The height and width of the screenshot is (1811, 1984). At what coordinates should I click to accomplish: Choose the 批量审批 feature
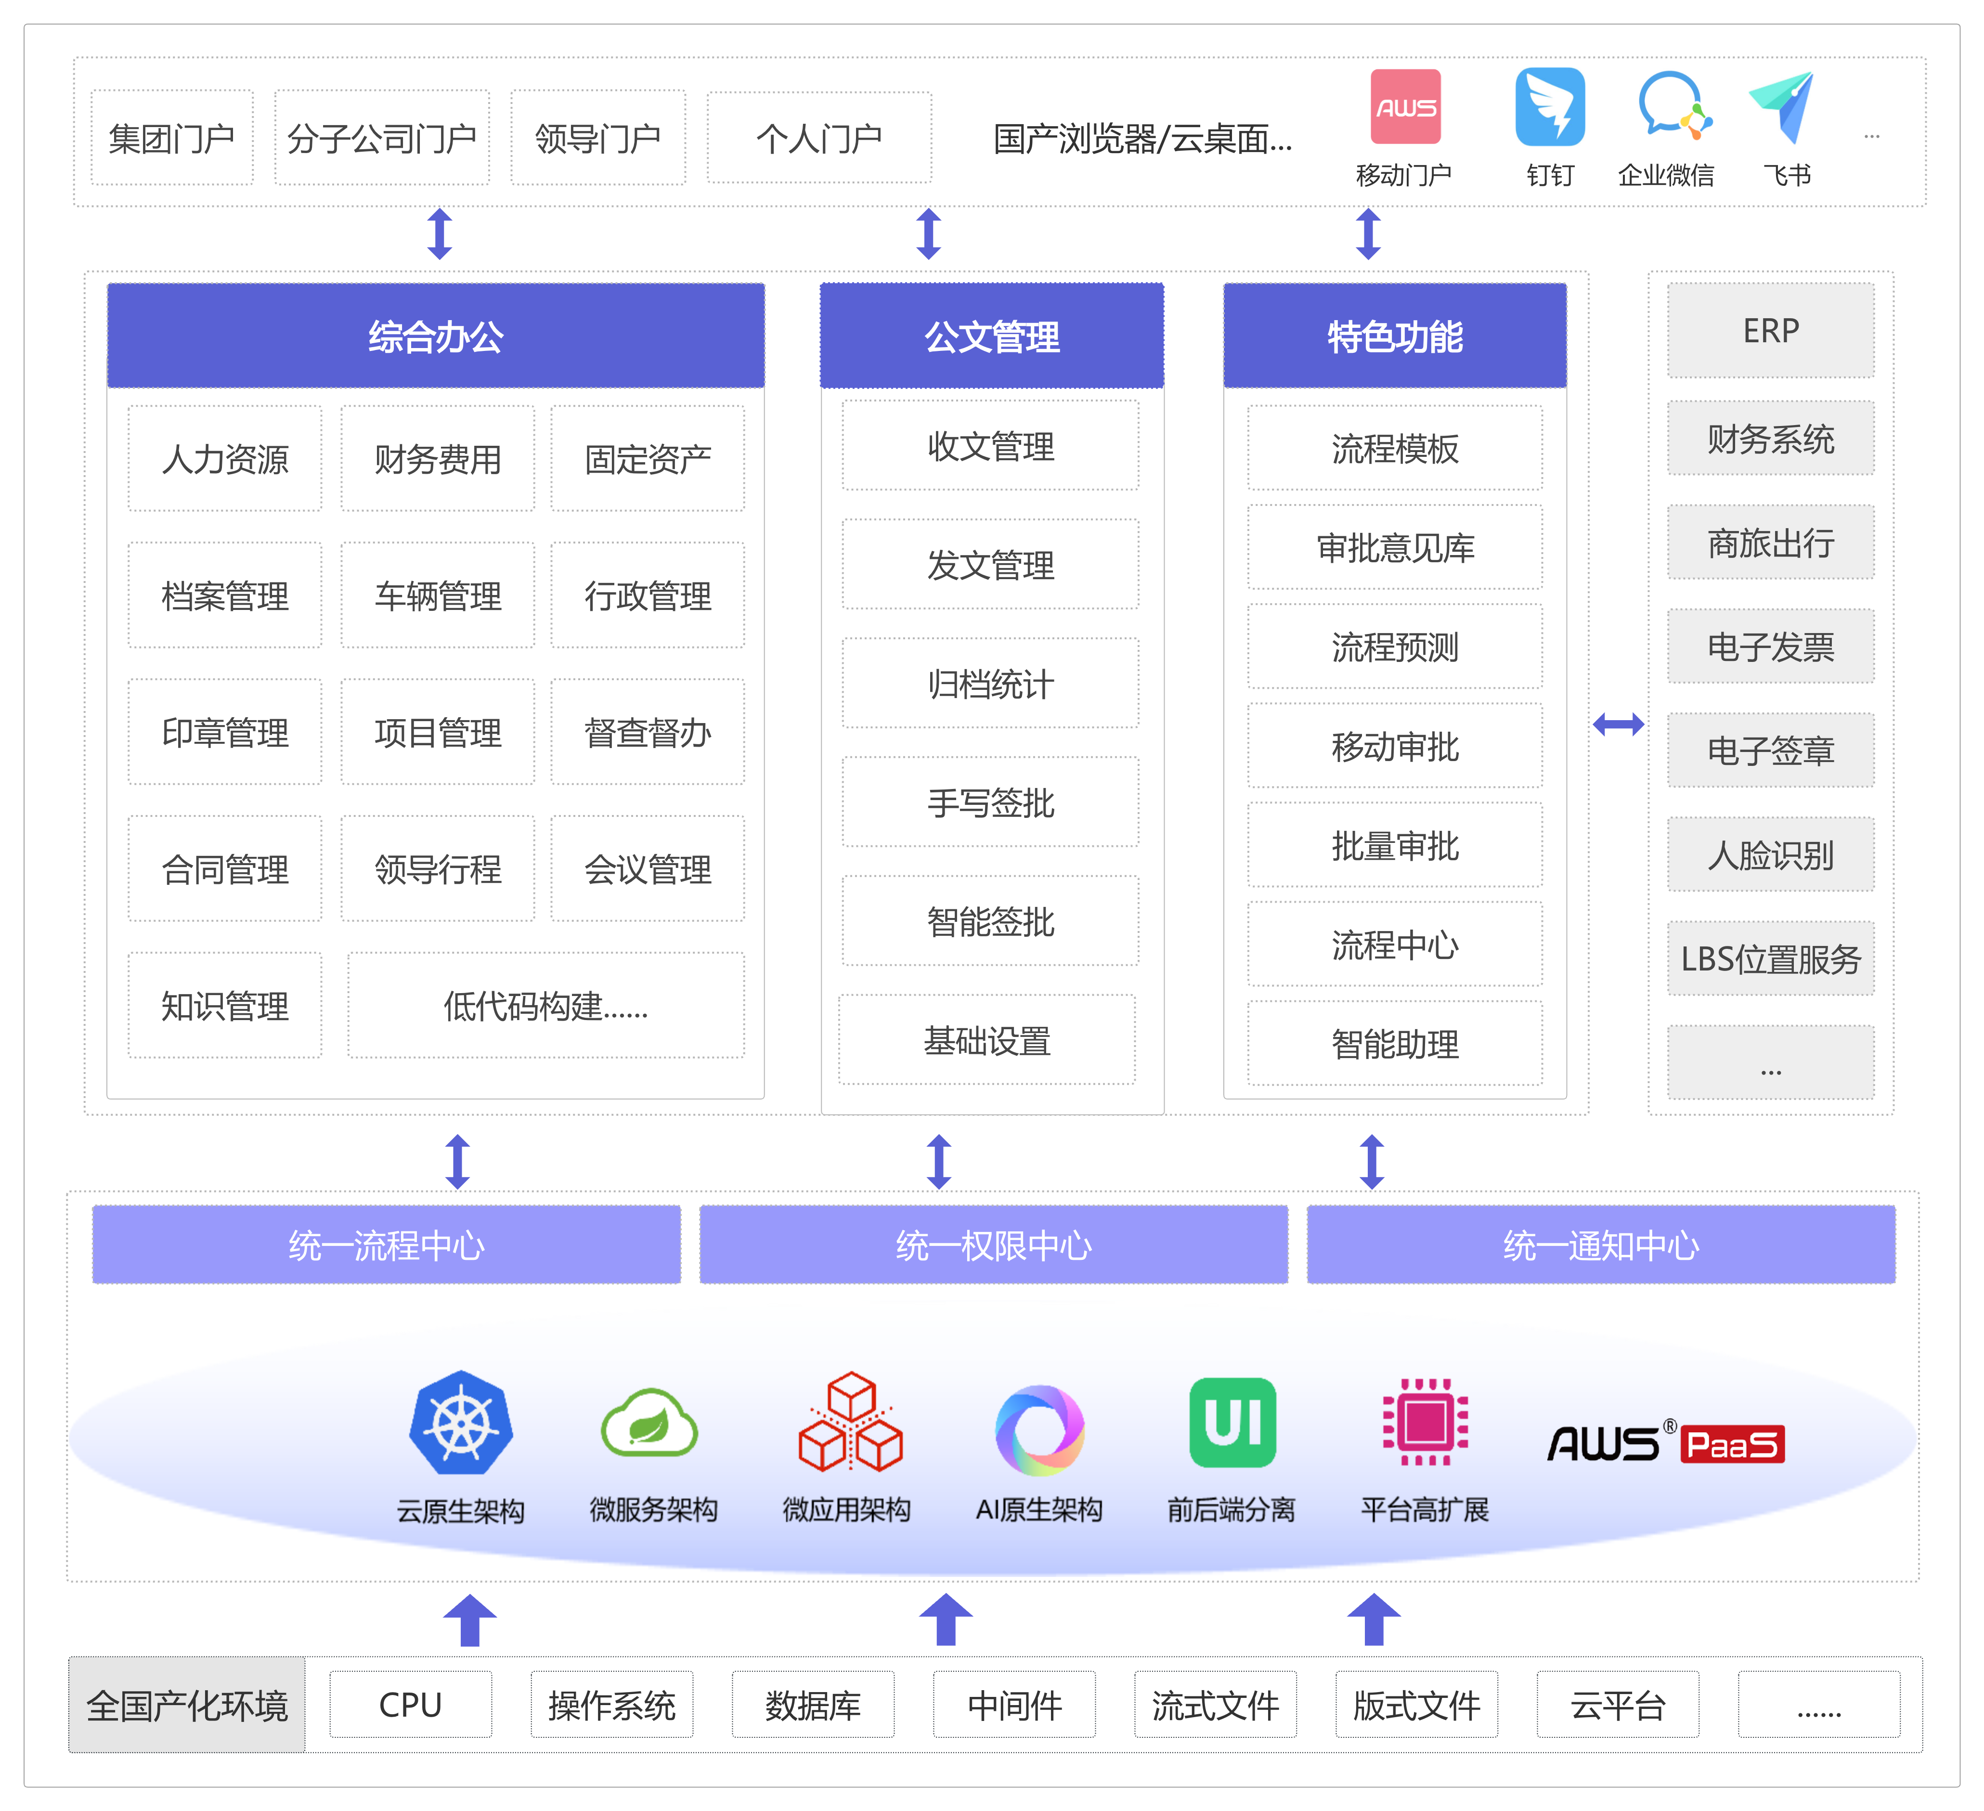pyautogui.click(x=1396, y=845)
